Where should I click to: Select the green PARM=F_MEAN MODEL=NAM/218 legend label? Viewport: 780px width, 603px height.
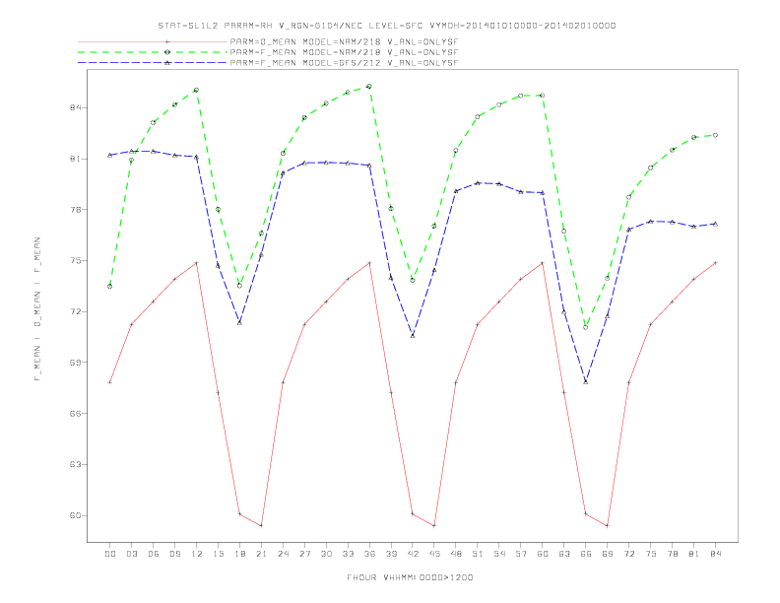pyautogui.click(x=344, y=52)
